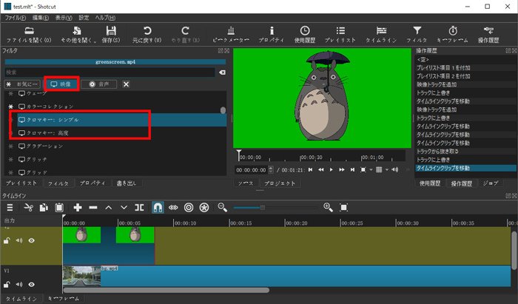Open the 設定 menu
Viewport: 518px width, 304px height.
(x=84, y=18)
